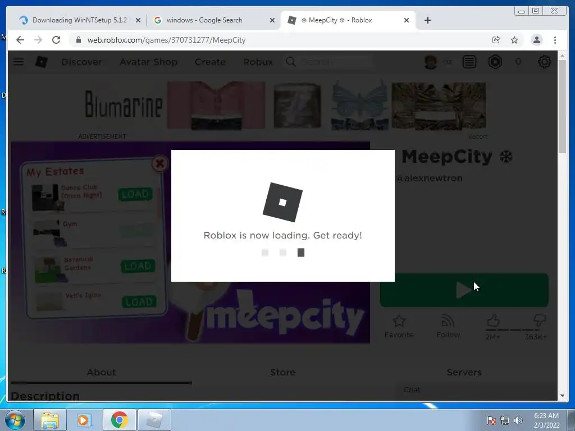Viewport: 575px width, 431px height.
Task: Reload the MeepCity page
Action: point(56,40)
